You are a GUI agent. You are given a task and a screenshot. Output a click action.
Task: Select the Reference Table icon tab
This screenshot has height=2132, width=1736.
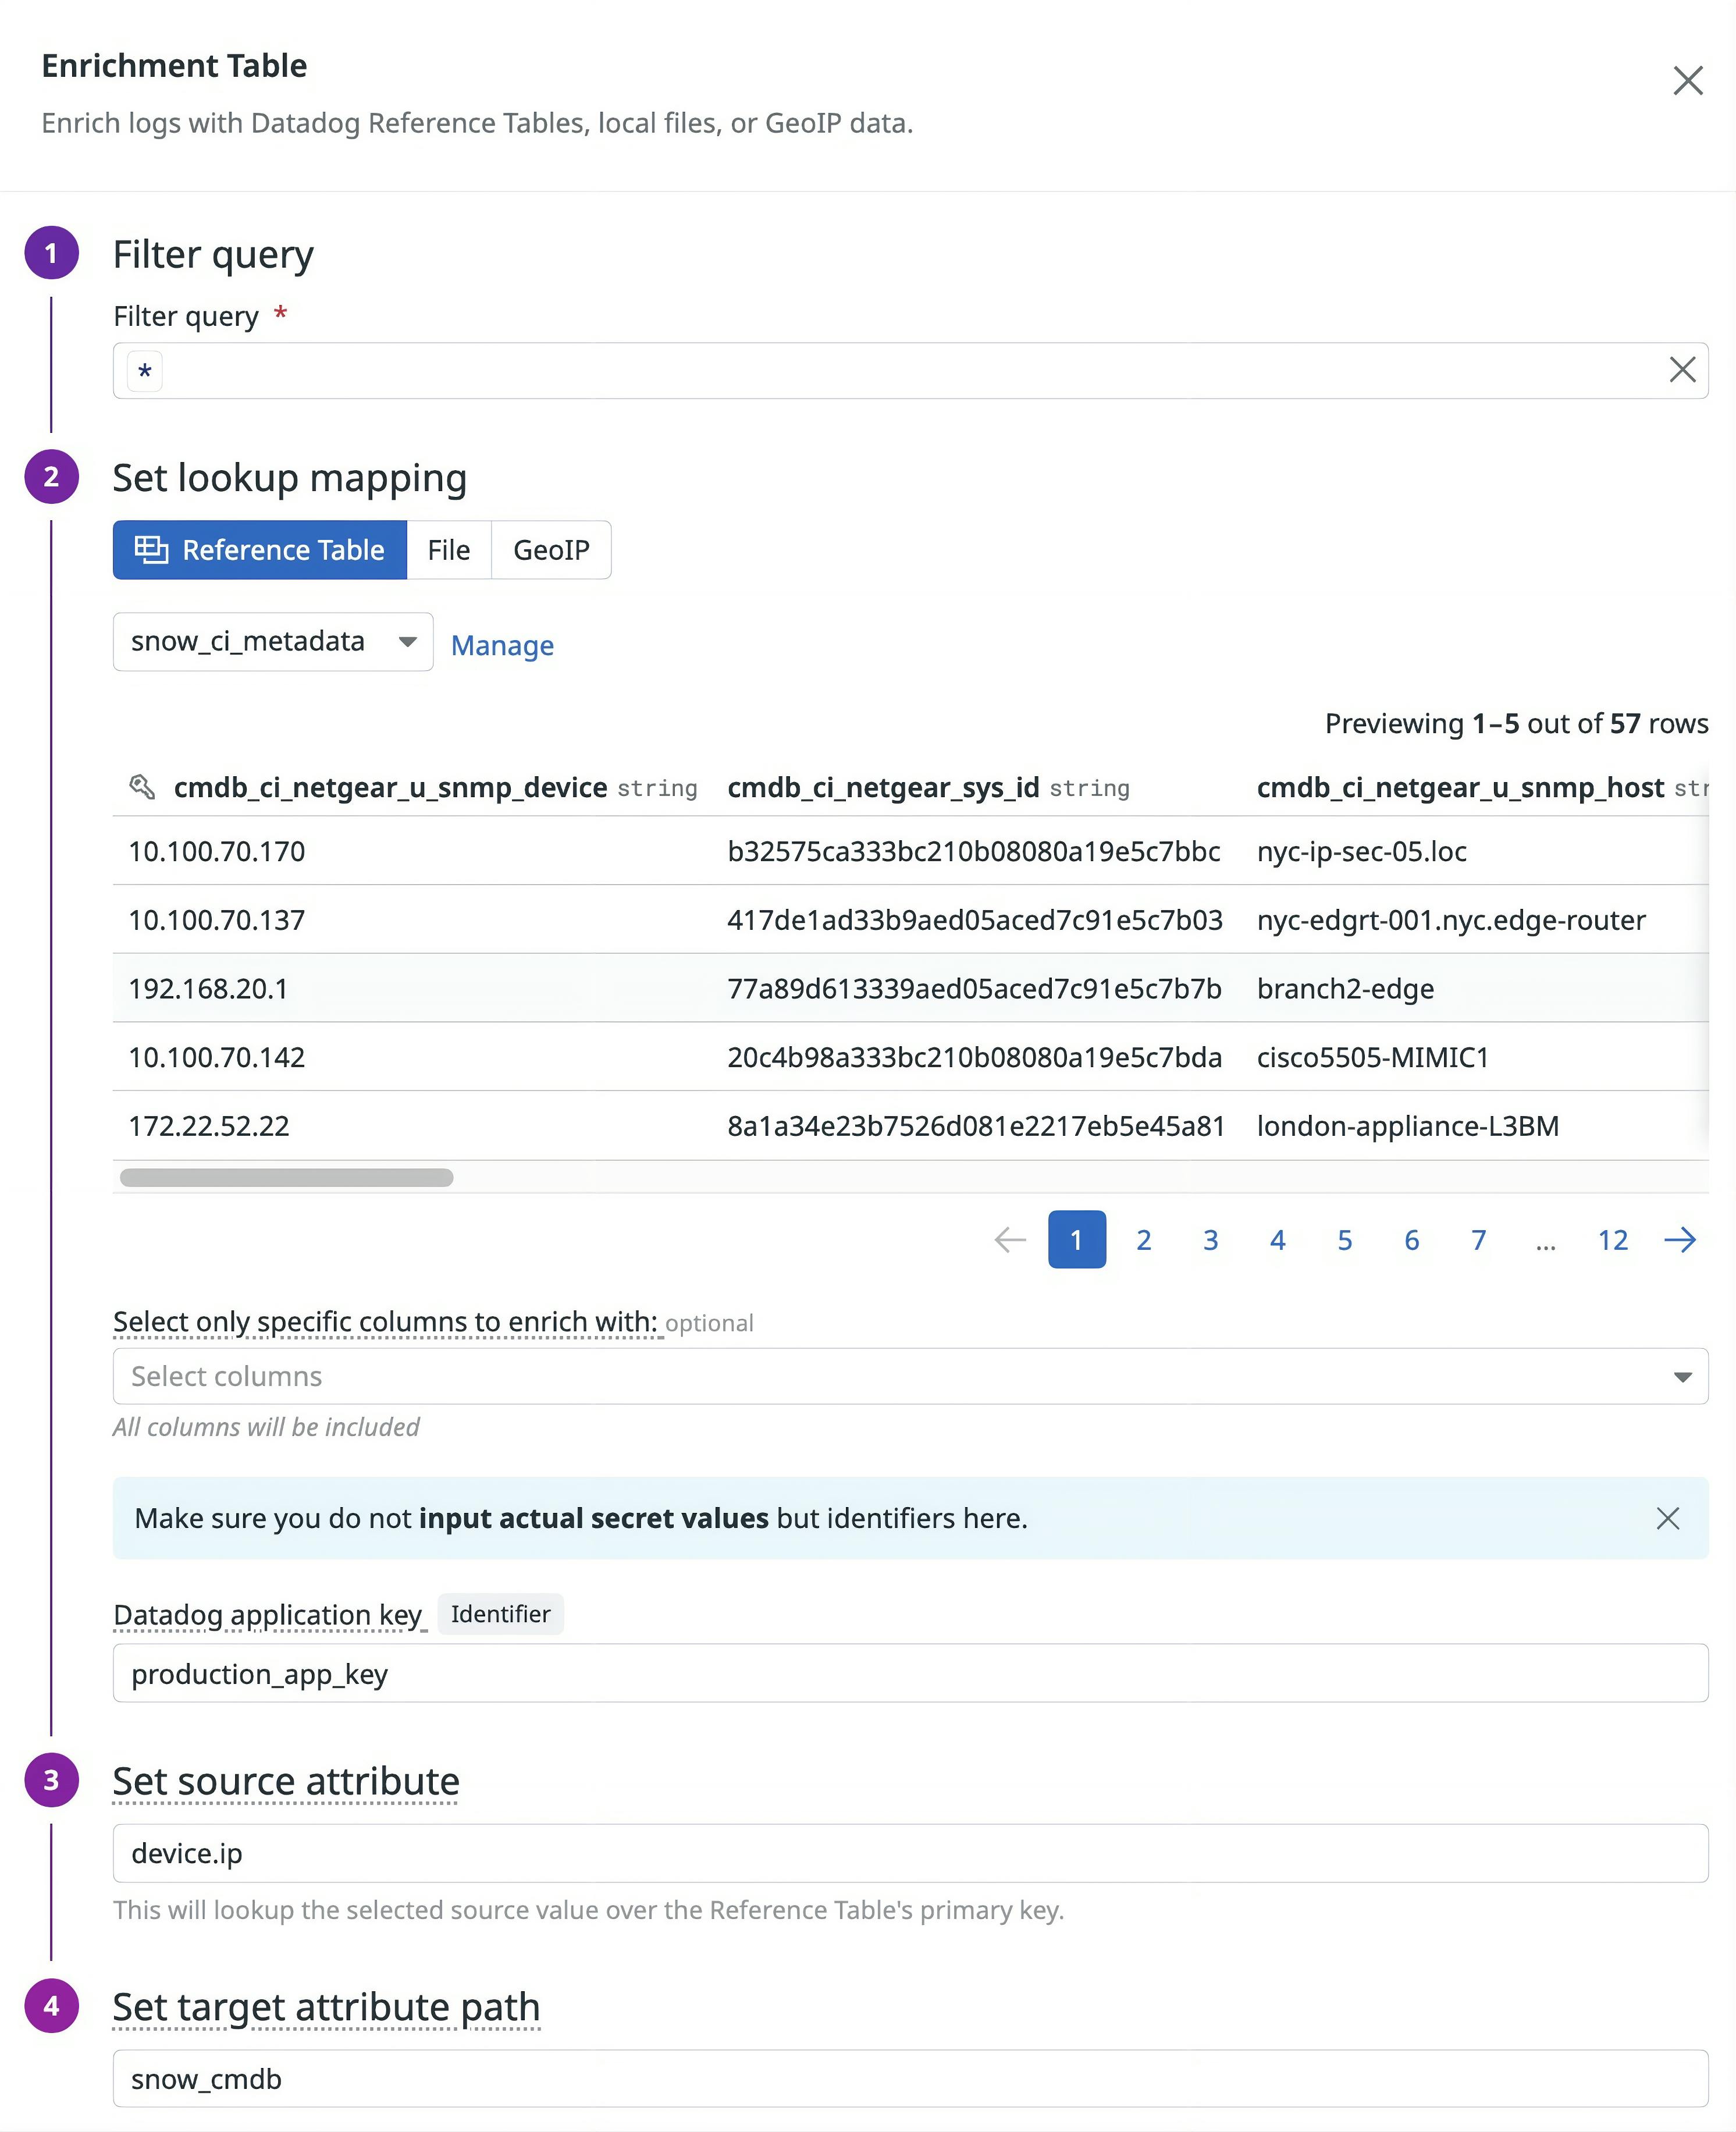tap(151, 550)
